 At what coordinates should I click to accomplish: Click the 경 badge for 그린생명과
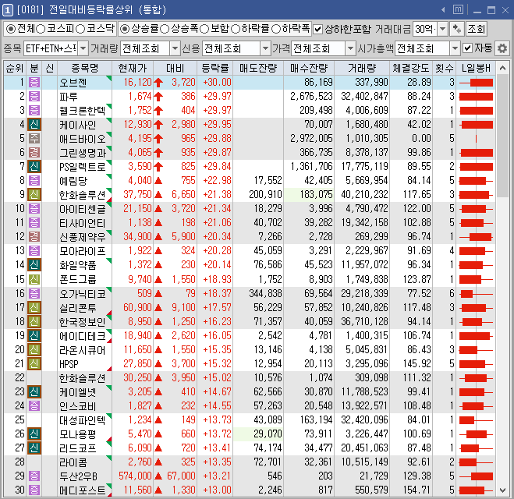tap(34, 153)
